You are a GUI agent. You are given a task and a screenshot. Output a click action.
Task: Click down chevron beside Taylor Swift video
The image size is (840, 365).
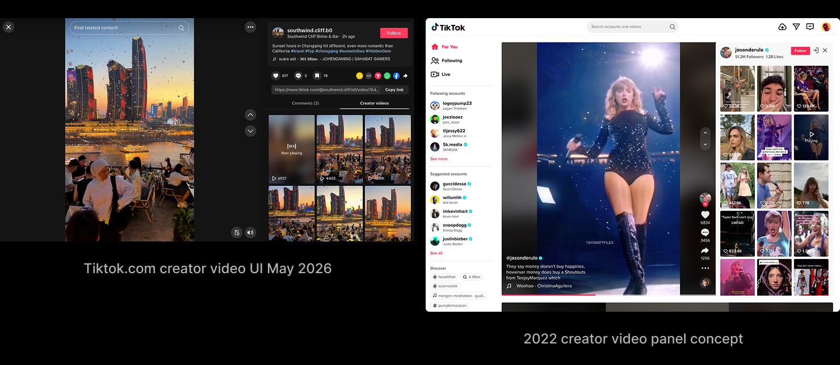[x=705, y=145]
